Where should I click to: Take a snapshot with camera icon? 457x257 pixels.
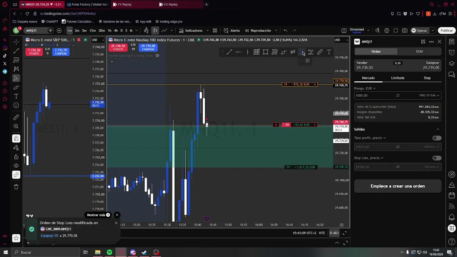[405, 31]
